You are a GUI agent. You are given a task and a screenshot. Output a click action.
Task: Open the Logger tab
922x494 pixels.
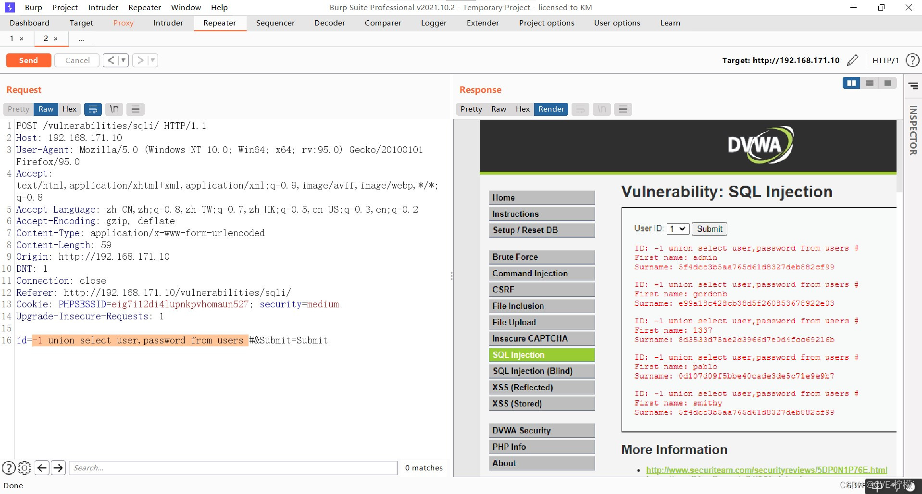(x=434, y=23)
